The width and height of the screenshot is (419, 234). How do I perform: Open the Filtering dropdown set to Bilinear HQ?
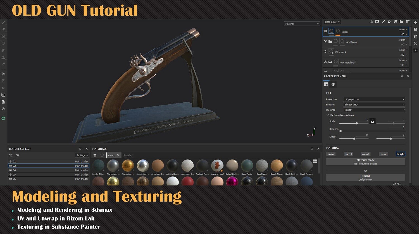[374, 105]
